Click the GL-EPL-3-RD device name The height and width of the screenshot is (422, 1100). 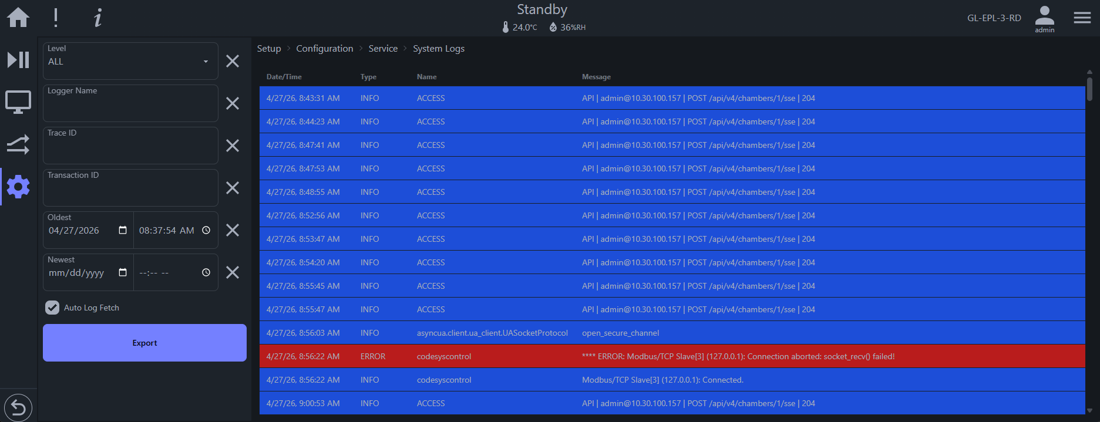tap(994, 18)
